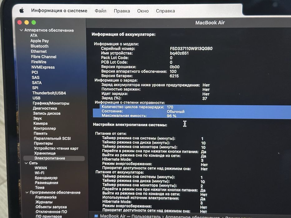
Task: Click the Версия прошивки value 0b00
Action: (x=174, y=67)
